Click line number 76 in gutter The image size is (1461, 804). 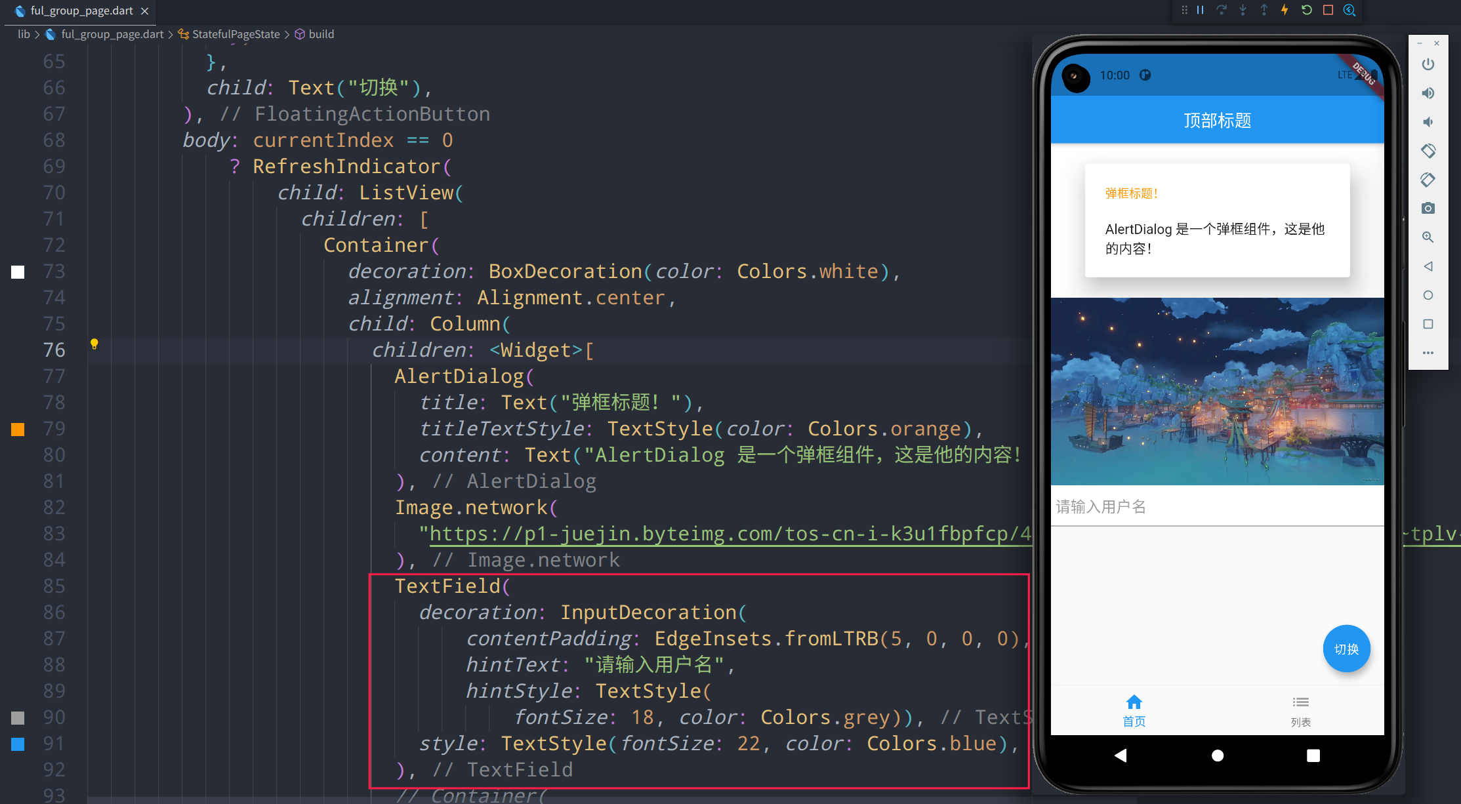point(54,350)
